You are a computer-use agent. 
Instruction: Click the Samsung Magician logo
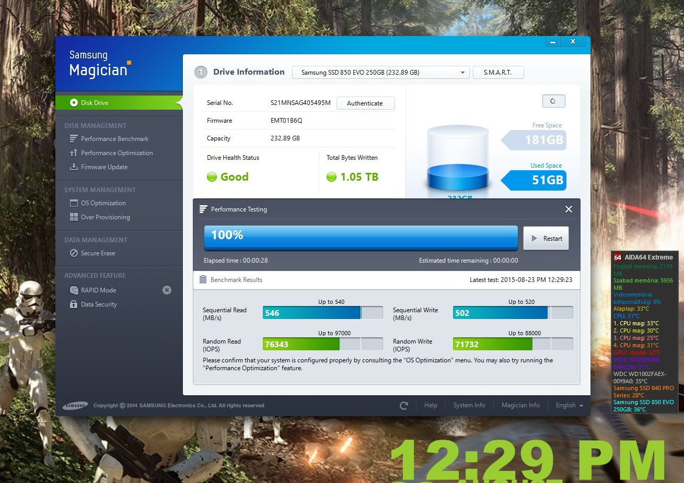(100, 64)
